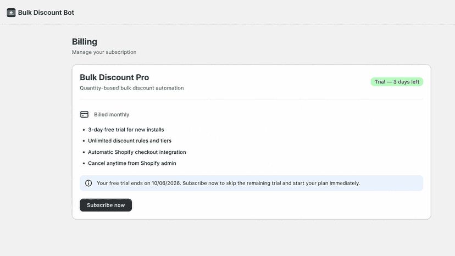Click the Bulk Discount Bot app icon
Viewport: 455px width, 256px height.
click(x=11, y=13)
